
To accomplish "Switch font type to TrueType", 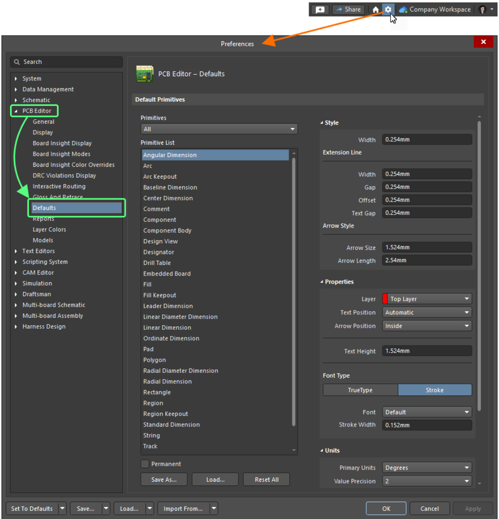I will click(x=360, y=390).
